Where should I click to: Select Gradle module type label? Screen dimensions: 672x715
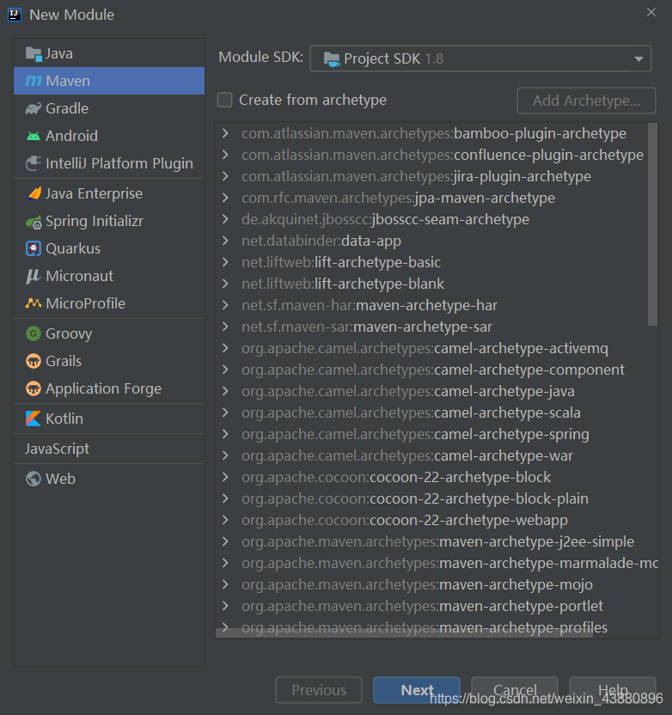[x=67, y=108]
